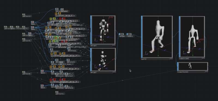Click the pattern3 label text

27,16
